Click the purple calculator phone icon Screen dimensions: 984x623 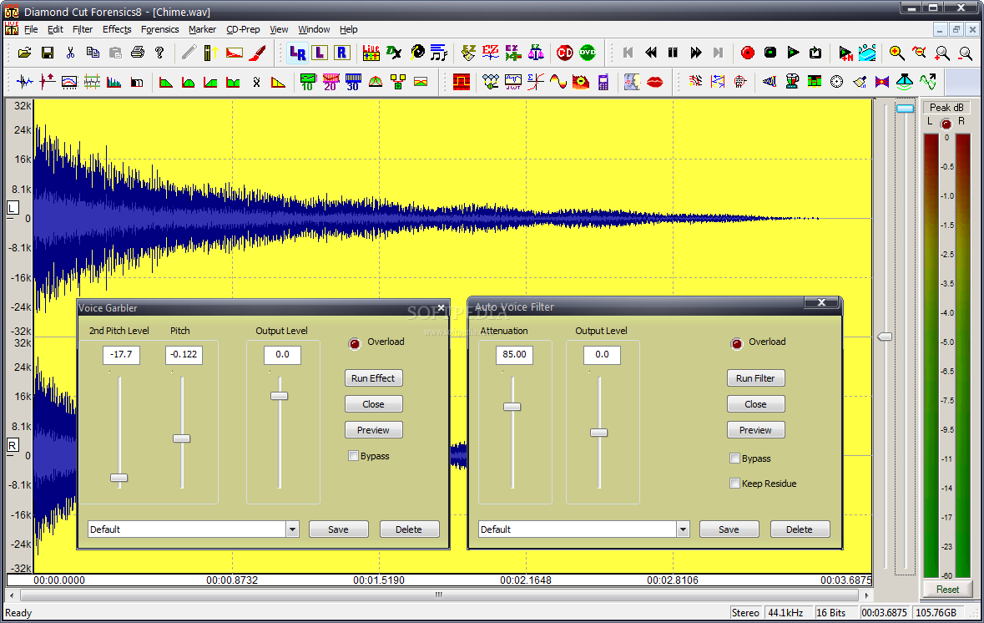[x=603, y=82]
